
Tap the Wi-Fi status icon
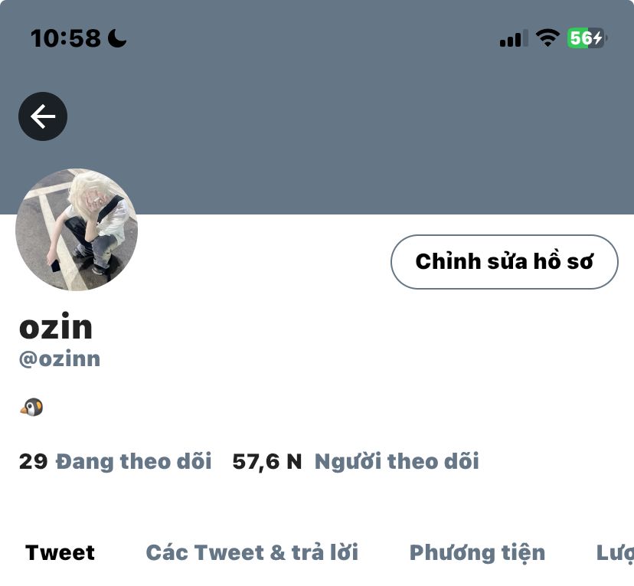[x=547, y=38]
